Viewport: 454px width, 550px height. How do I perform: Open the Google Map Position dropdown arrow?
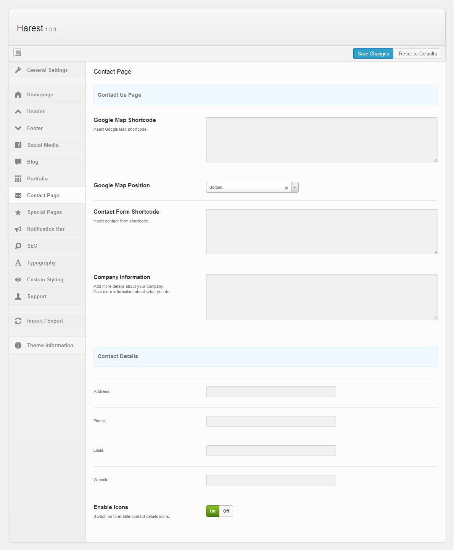click(x=295, y=187)
